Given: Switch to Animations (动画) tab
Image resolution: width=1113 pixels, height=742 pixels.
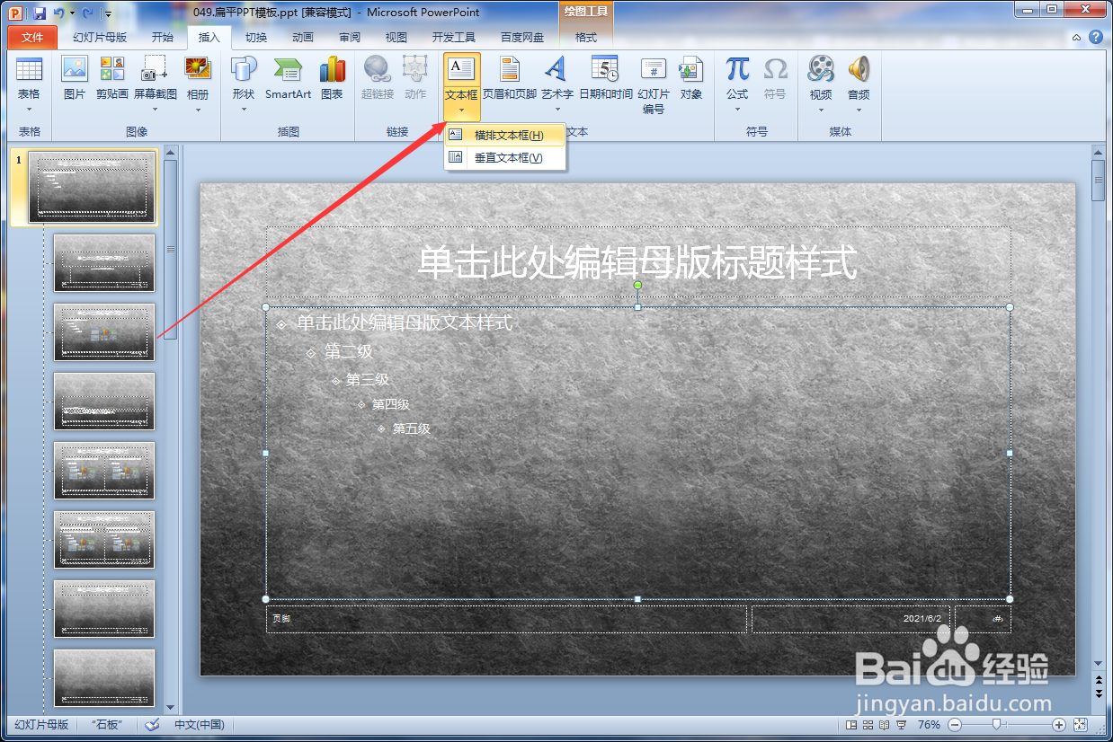Looking at the screenshot, I should pyautogui.click(x=303, y=37).
